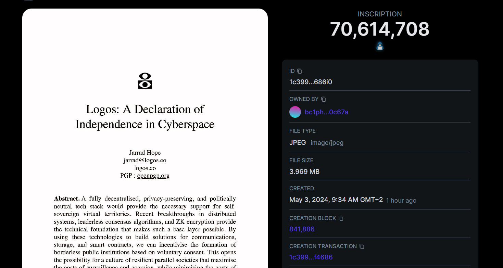Open creation block 841,886
503x268 pixels.
pos(302,229)
